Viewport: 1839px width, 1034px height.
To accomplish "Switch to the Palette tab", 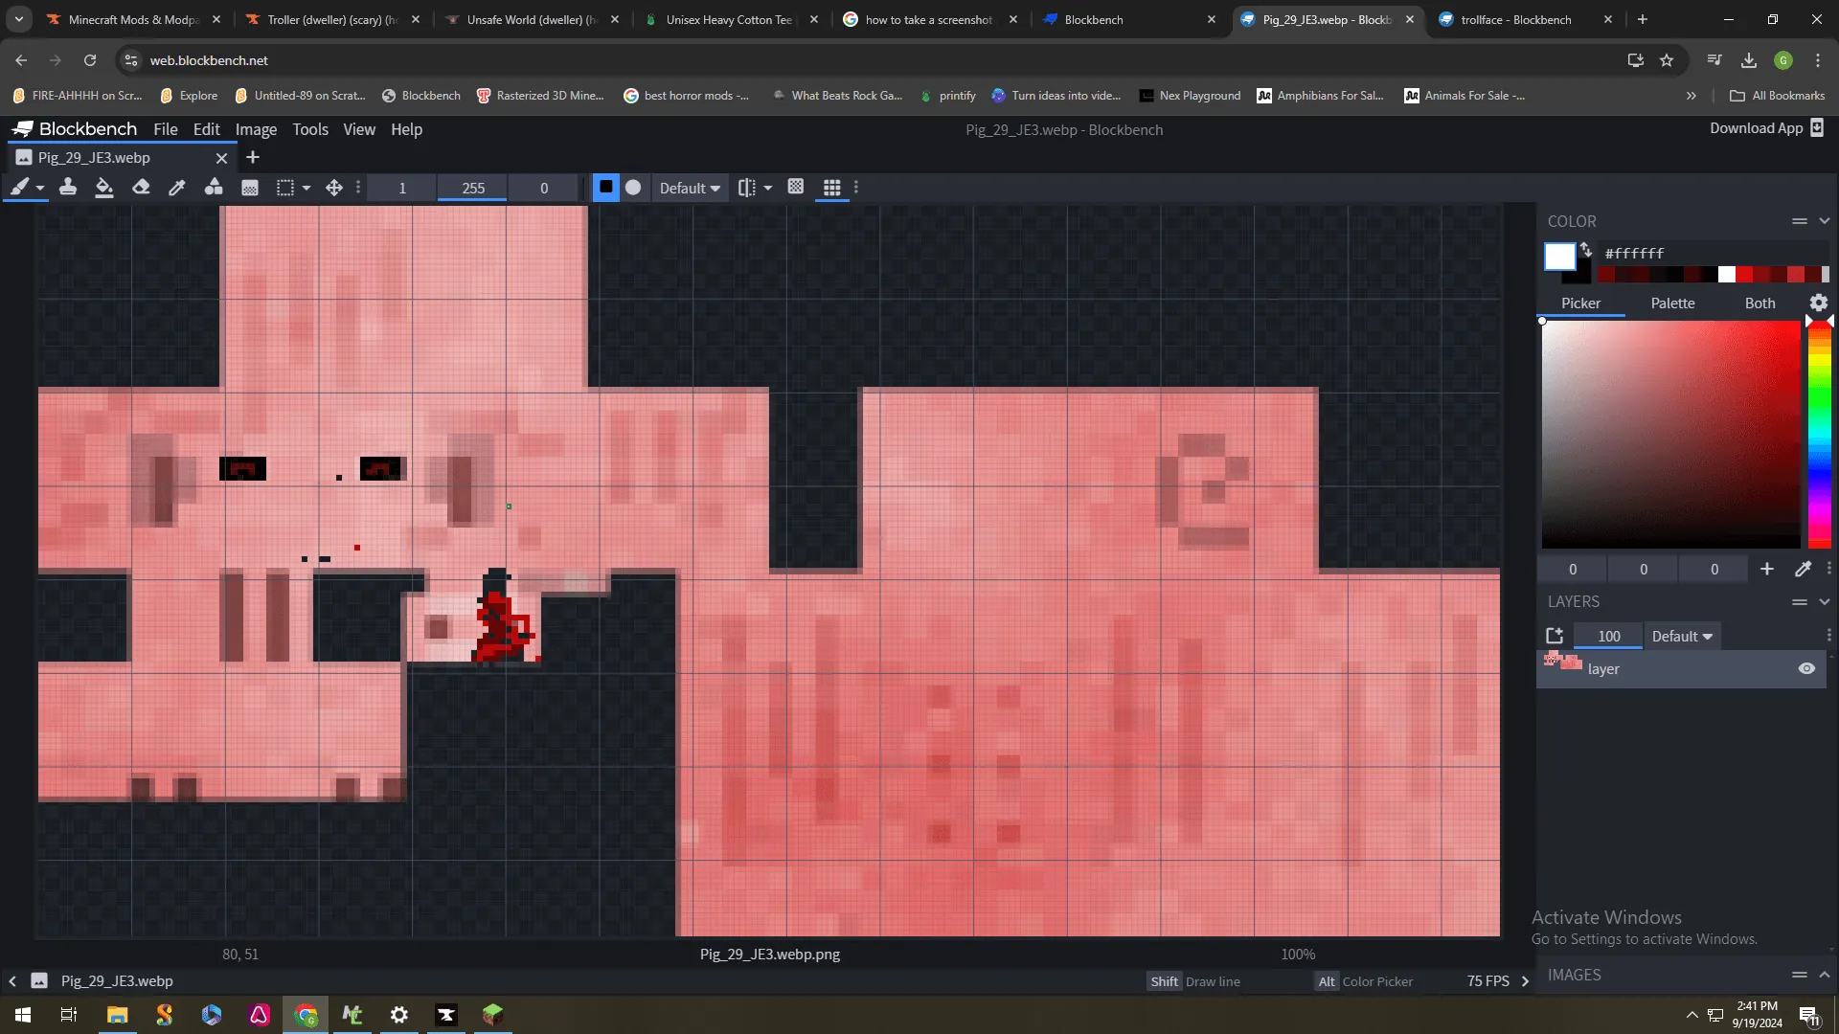I will [1672, 303].
